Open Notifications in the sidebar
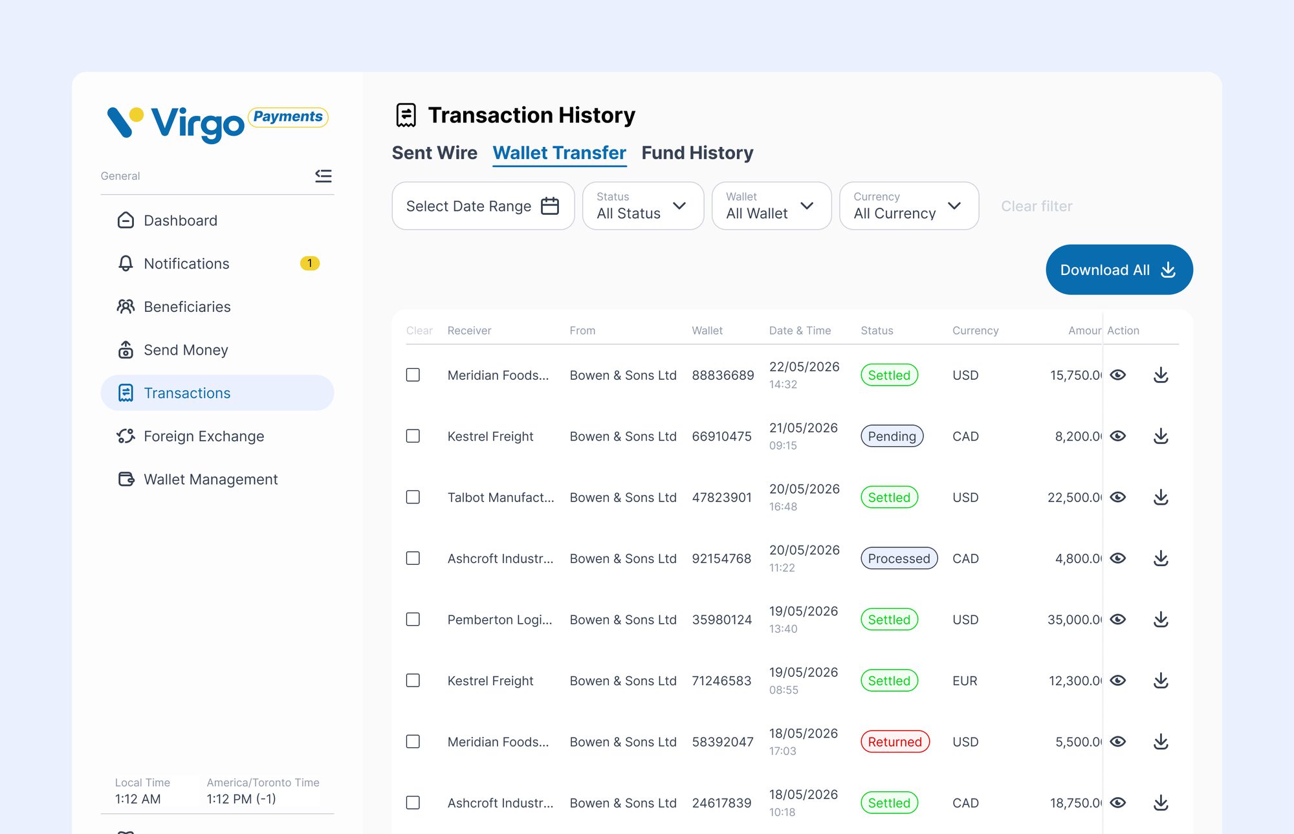1294x834 pixels. click(x=217, y=263)
